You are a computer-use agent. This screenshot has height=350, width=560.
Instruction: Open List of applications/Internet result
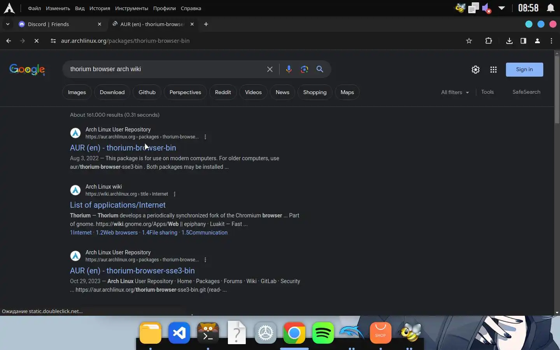(118, 205)
